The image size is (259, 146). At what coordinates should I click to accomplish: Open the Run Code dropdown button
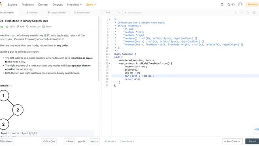[232, 142]
